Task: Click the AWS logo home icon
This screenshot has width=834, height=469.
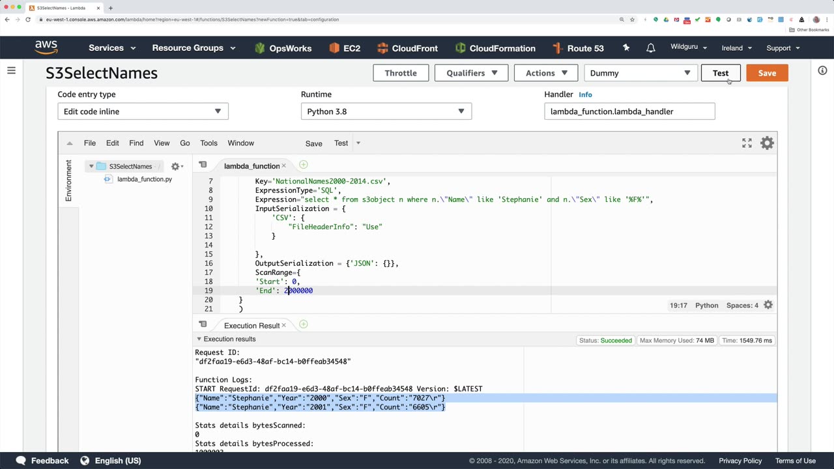Action: tap(46, 48)
